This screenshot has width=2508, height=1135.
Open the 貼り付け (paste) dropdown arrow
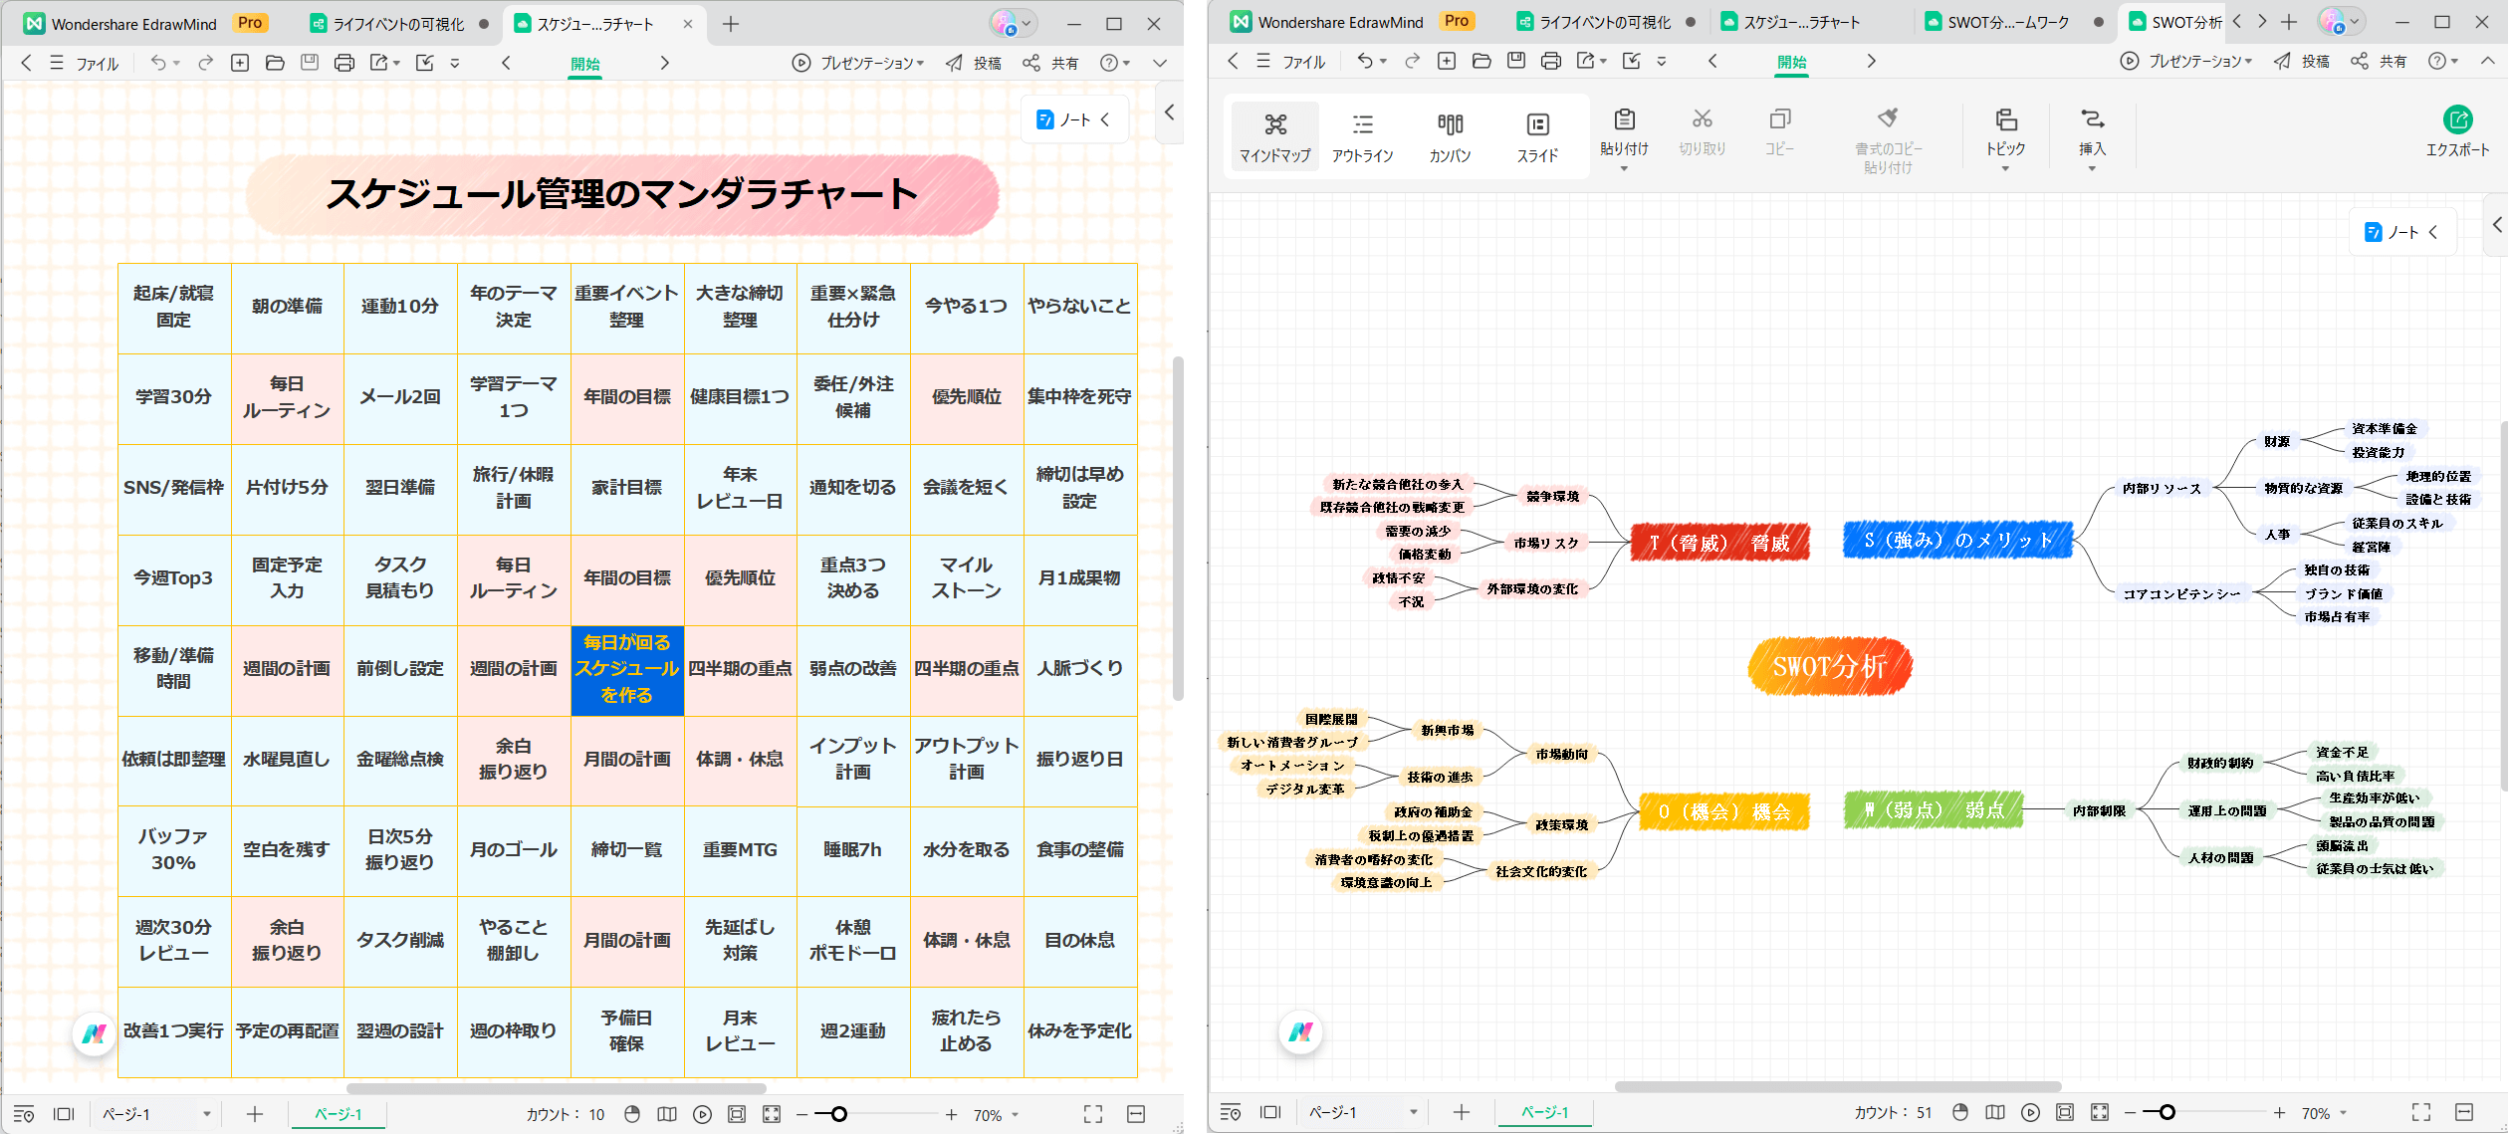[x=1624, y=167]
